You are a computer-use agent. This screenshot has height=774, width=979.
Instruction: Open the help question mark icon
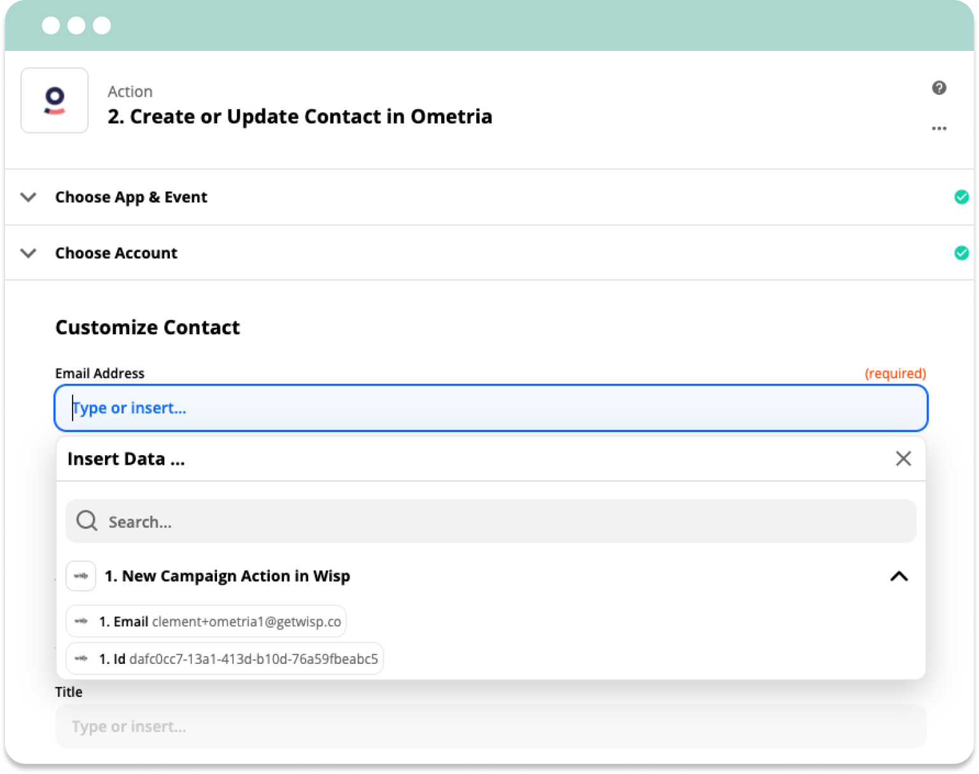point(939,88)
